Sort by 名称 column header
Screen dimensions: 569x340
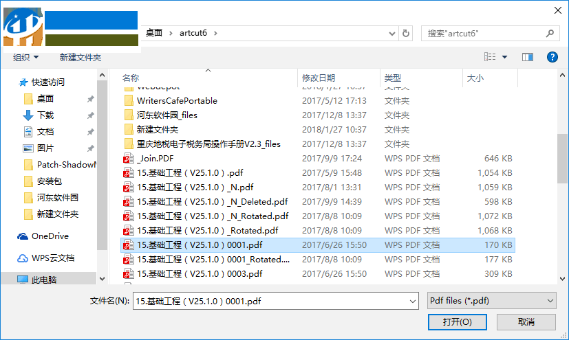(131, 78)
